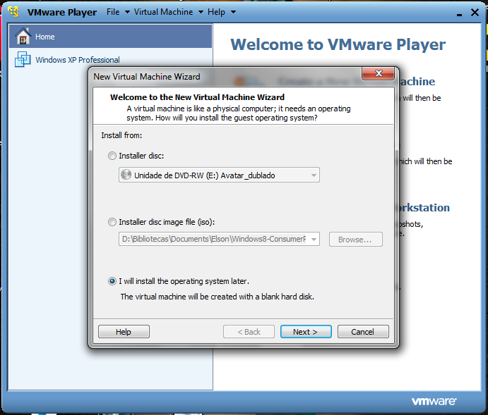Click the Browse button for the ISO

(355, 240)
